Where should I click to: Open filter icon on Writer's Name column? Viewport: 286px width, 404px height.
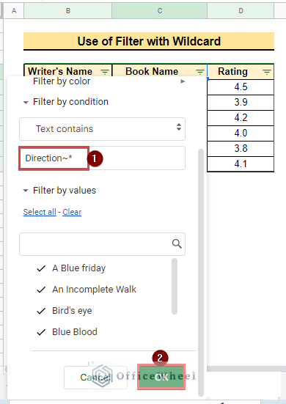105,72
